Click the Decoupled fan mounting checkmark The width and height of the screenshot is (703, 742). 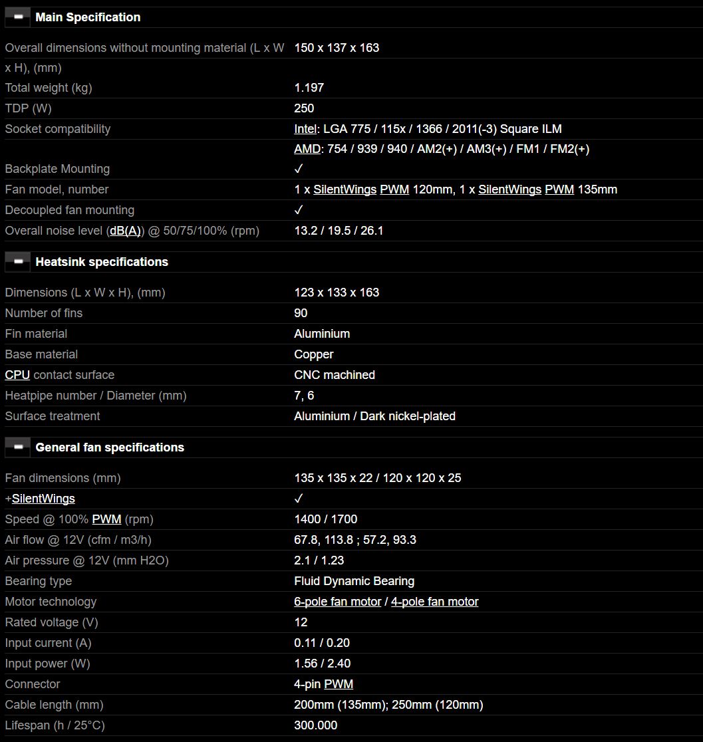point(299,210)
